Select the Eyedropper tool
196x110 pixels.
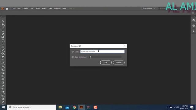[3, 86]
